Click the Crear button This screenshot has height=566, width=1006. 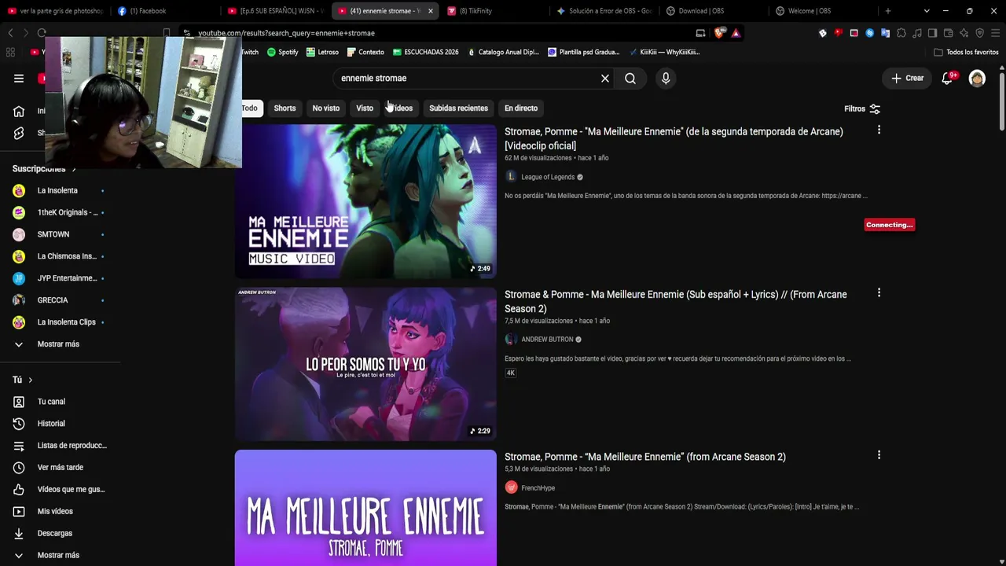click(x=907, y=79)
